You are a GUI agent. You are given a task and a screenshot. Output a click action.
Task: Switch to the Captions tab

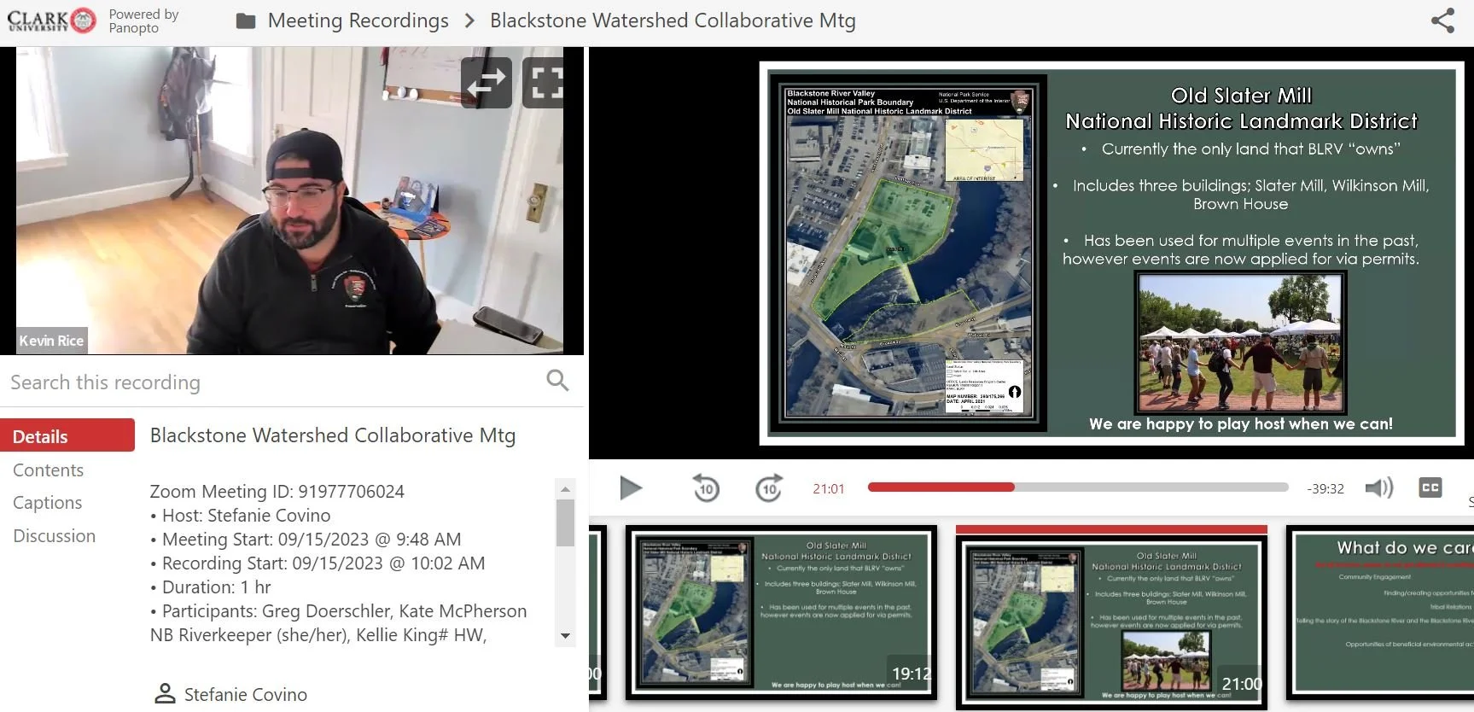coord(48,503)
